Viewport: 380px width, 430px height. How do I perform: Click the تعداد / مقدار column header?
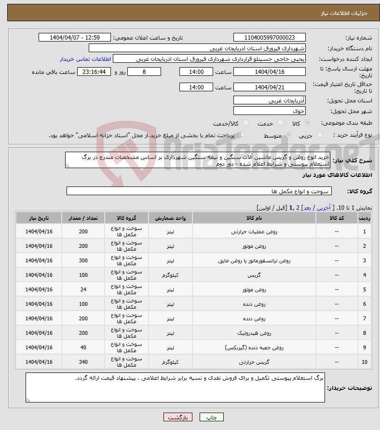tap(83, 218)
